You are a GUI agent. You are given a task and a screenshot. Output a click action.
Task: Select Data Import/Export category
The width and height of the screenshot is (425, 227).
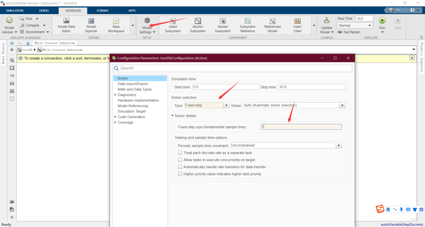[133, 84]
